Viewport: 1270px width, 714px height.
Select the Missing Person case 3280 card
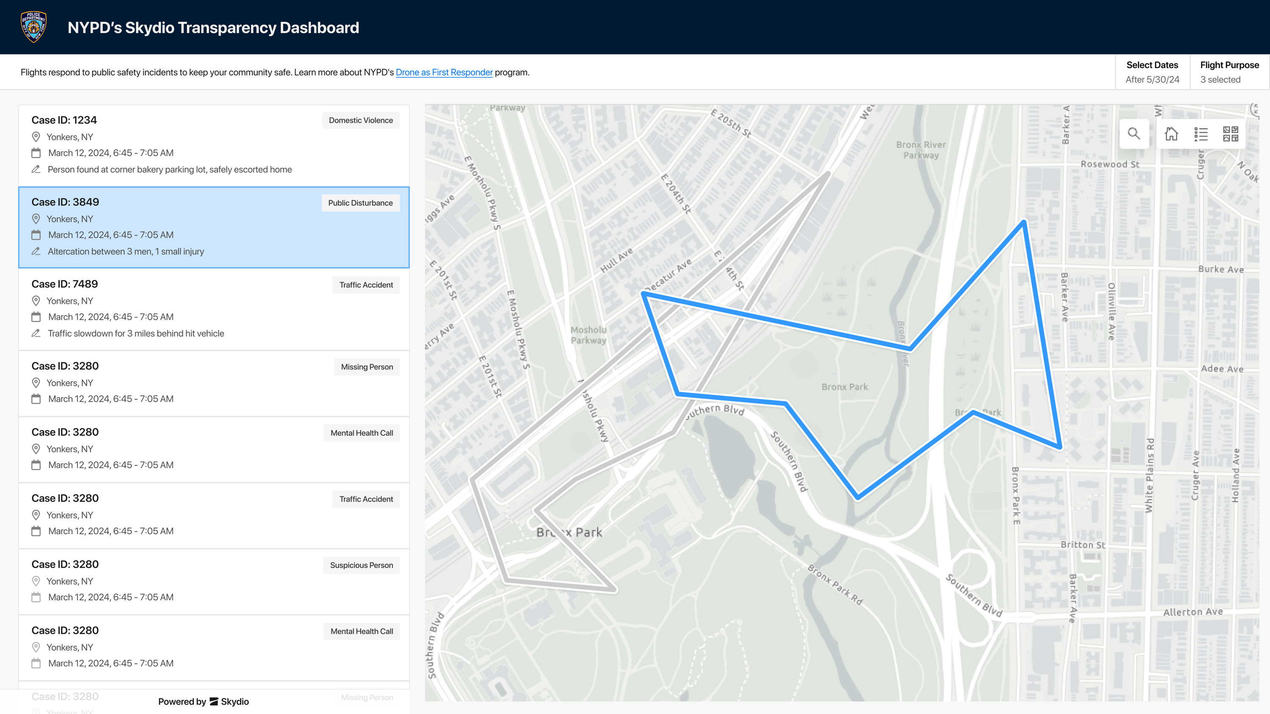213,382
